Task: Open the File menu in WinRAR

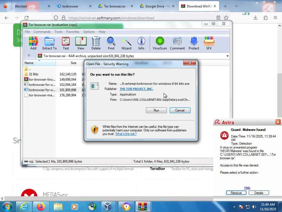Action: coord(27,32)
